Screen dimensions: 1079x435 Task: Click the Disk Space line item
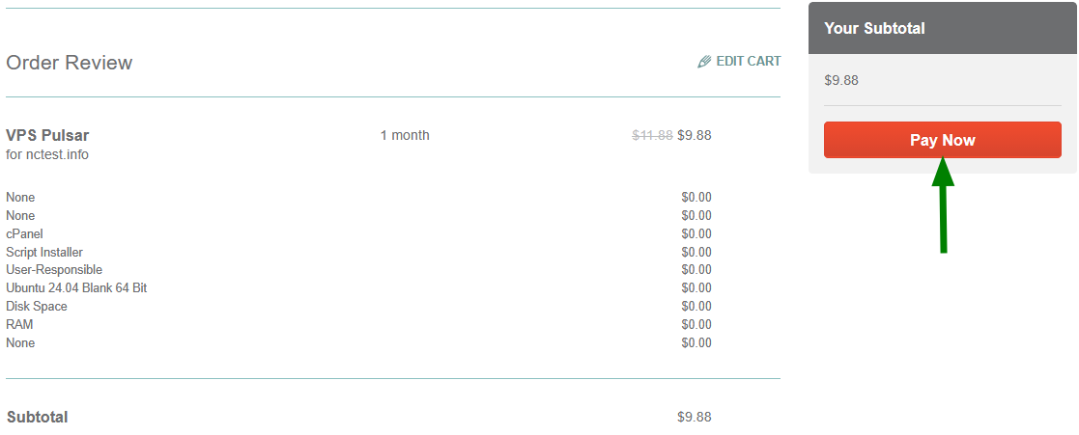(37, 307)
